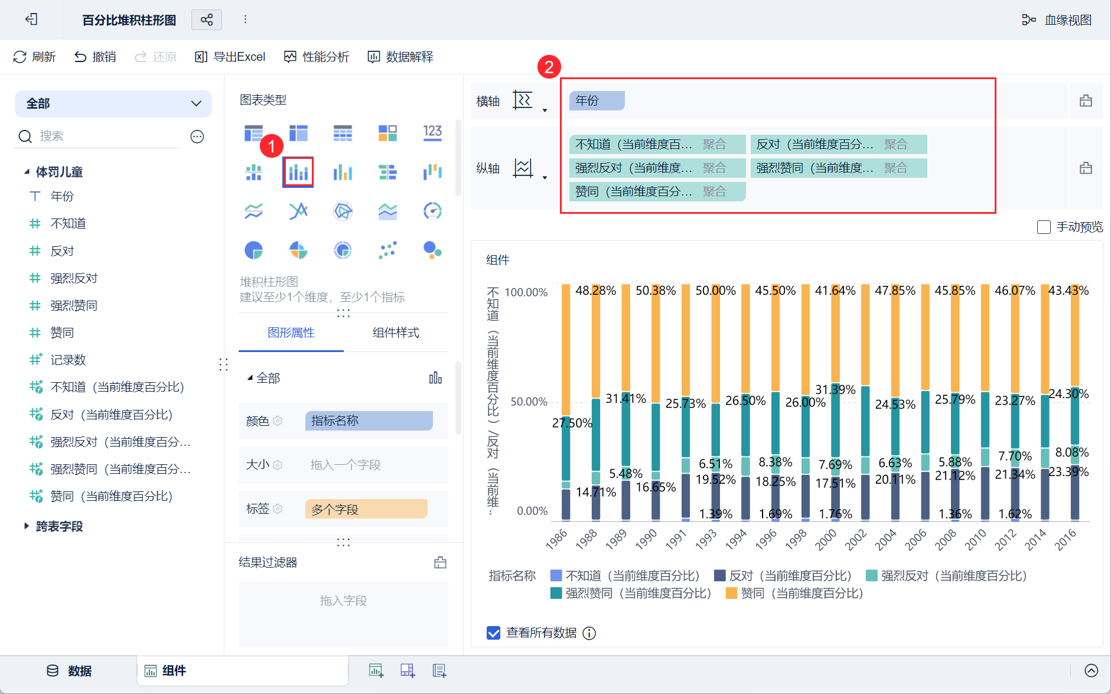Select the partitioned column chart type icon
Viewport: 1111px width, 694px height.
[253, 172]
